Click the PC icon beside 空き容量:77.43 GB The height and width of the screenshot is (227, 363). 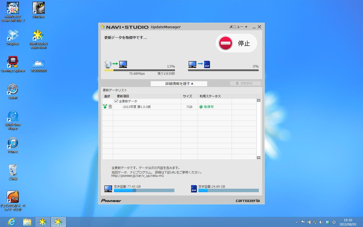tap(108, 189)
